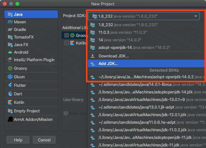Viewport: 206px width, 148px height.
Task: Click plus icon beside 11.0.6.hs-adpt
Action: 93,123
